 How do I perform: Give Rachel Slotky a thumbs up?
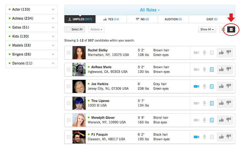pyautogui.click(x=221, y=53)
